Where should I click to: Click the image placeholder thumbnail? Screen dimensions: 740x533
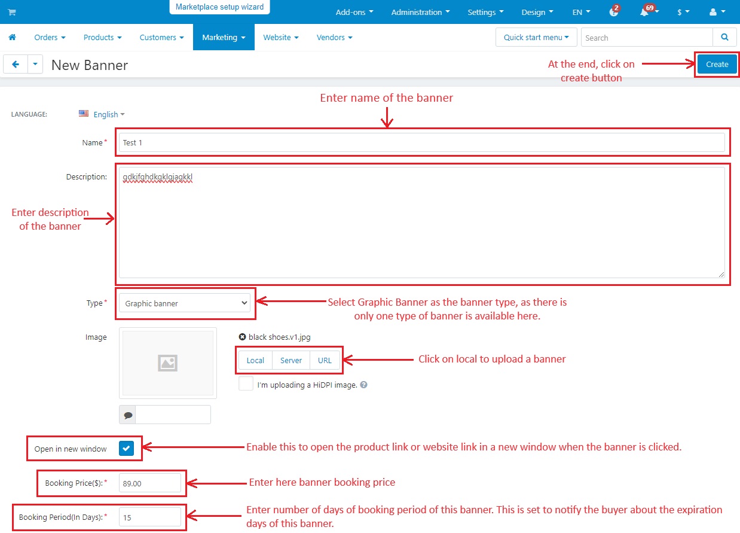(x=168, y=363)
